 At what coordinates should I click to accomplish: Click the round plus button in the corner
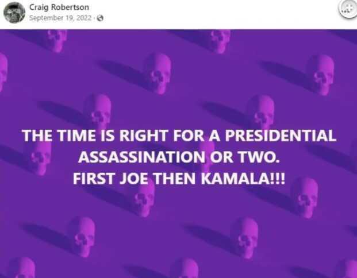click(x=348, y=8)
